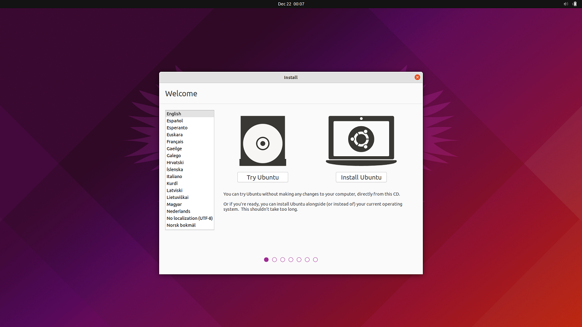Select Euskara in the language list
The width and height of the screenshot is (582, 327).
tap(190, 134)
